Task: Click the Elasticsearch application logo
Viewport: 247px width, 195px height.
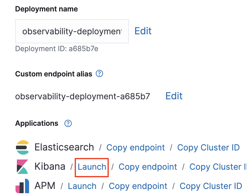Action: coord(22,147)
